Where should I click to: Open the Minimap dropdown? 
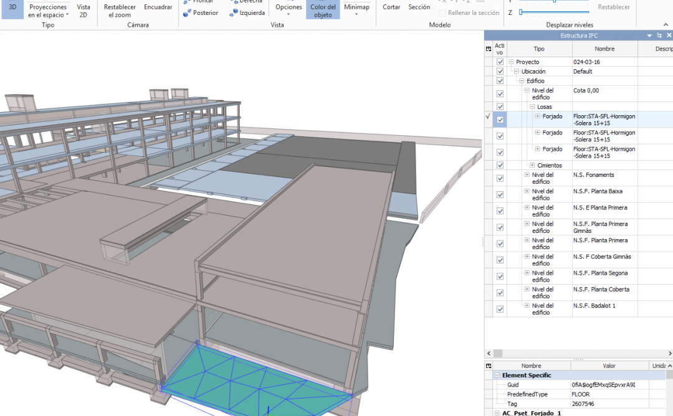click(356, 9)
